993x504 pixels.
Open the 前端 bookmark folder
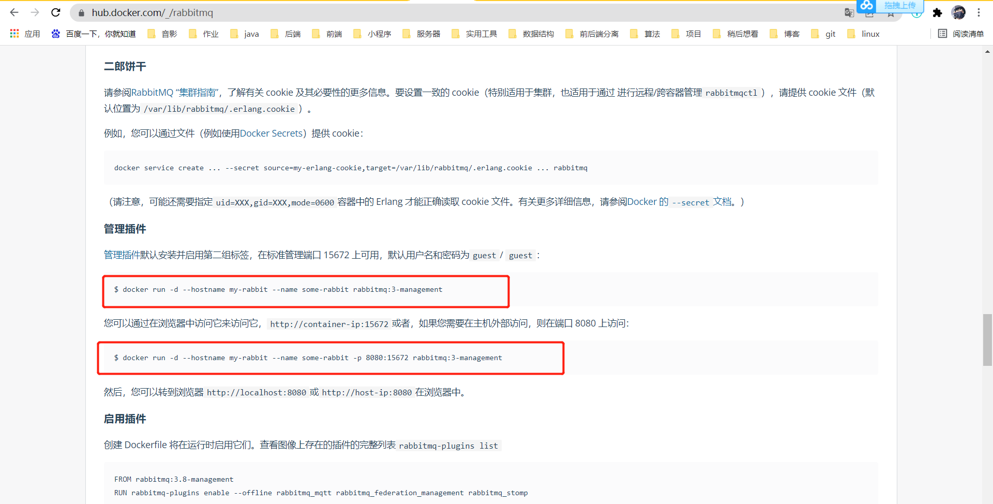(327, 34)
